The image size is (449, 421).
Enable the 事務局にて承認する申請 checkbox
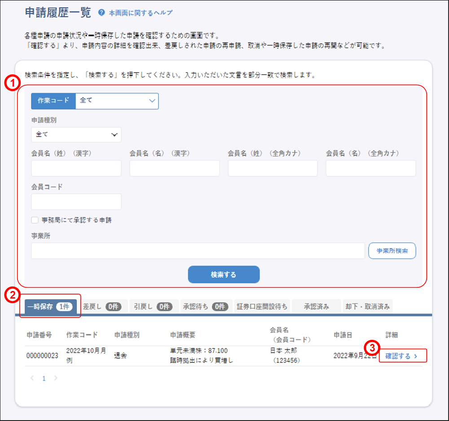pyautogui.click(x=35, y=220)
